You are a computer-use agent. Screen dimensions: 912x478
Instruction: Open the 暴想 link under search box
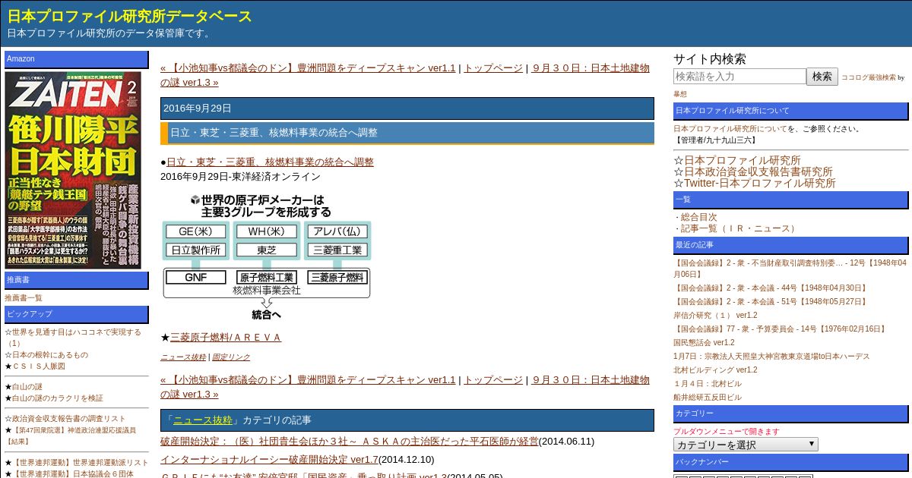[680, 94]
